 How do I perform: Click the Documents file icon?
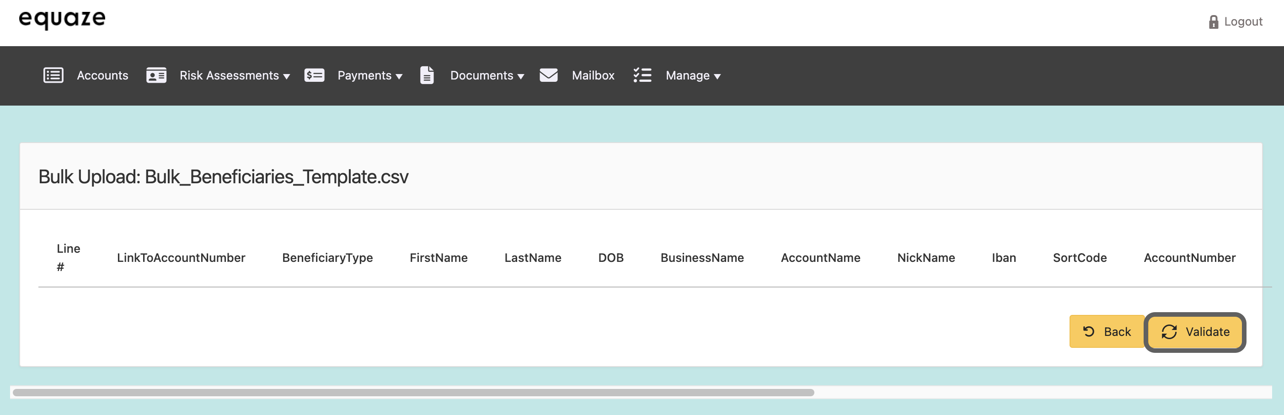[427, 75]
